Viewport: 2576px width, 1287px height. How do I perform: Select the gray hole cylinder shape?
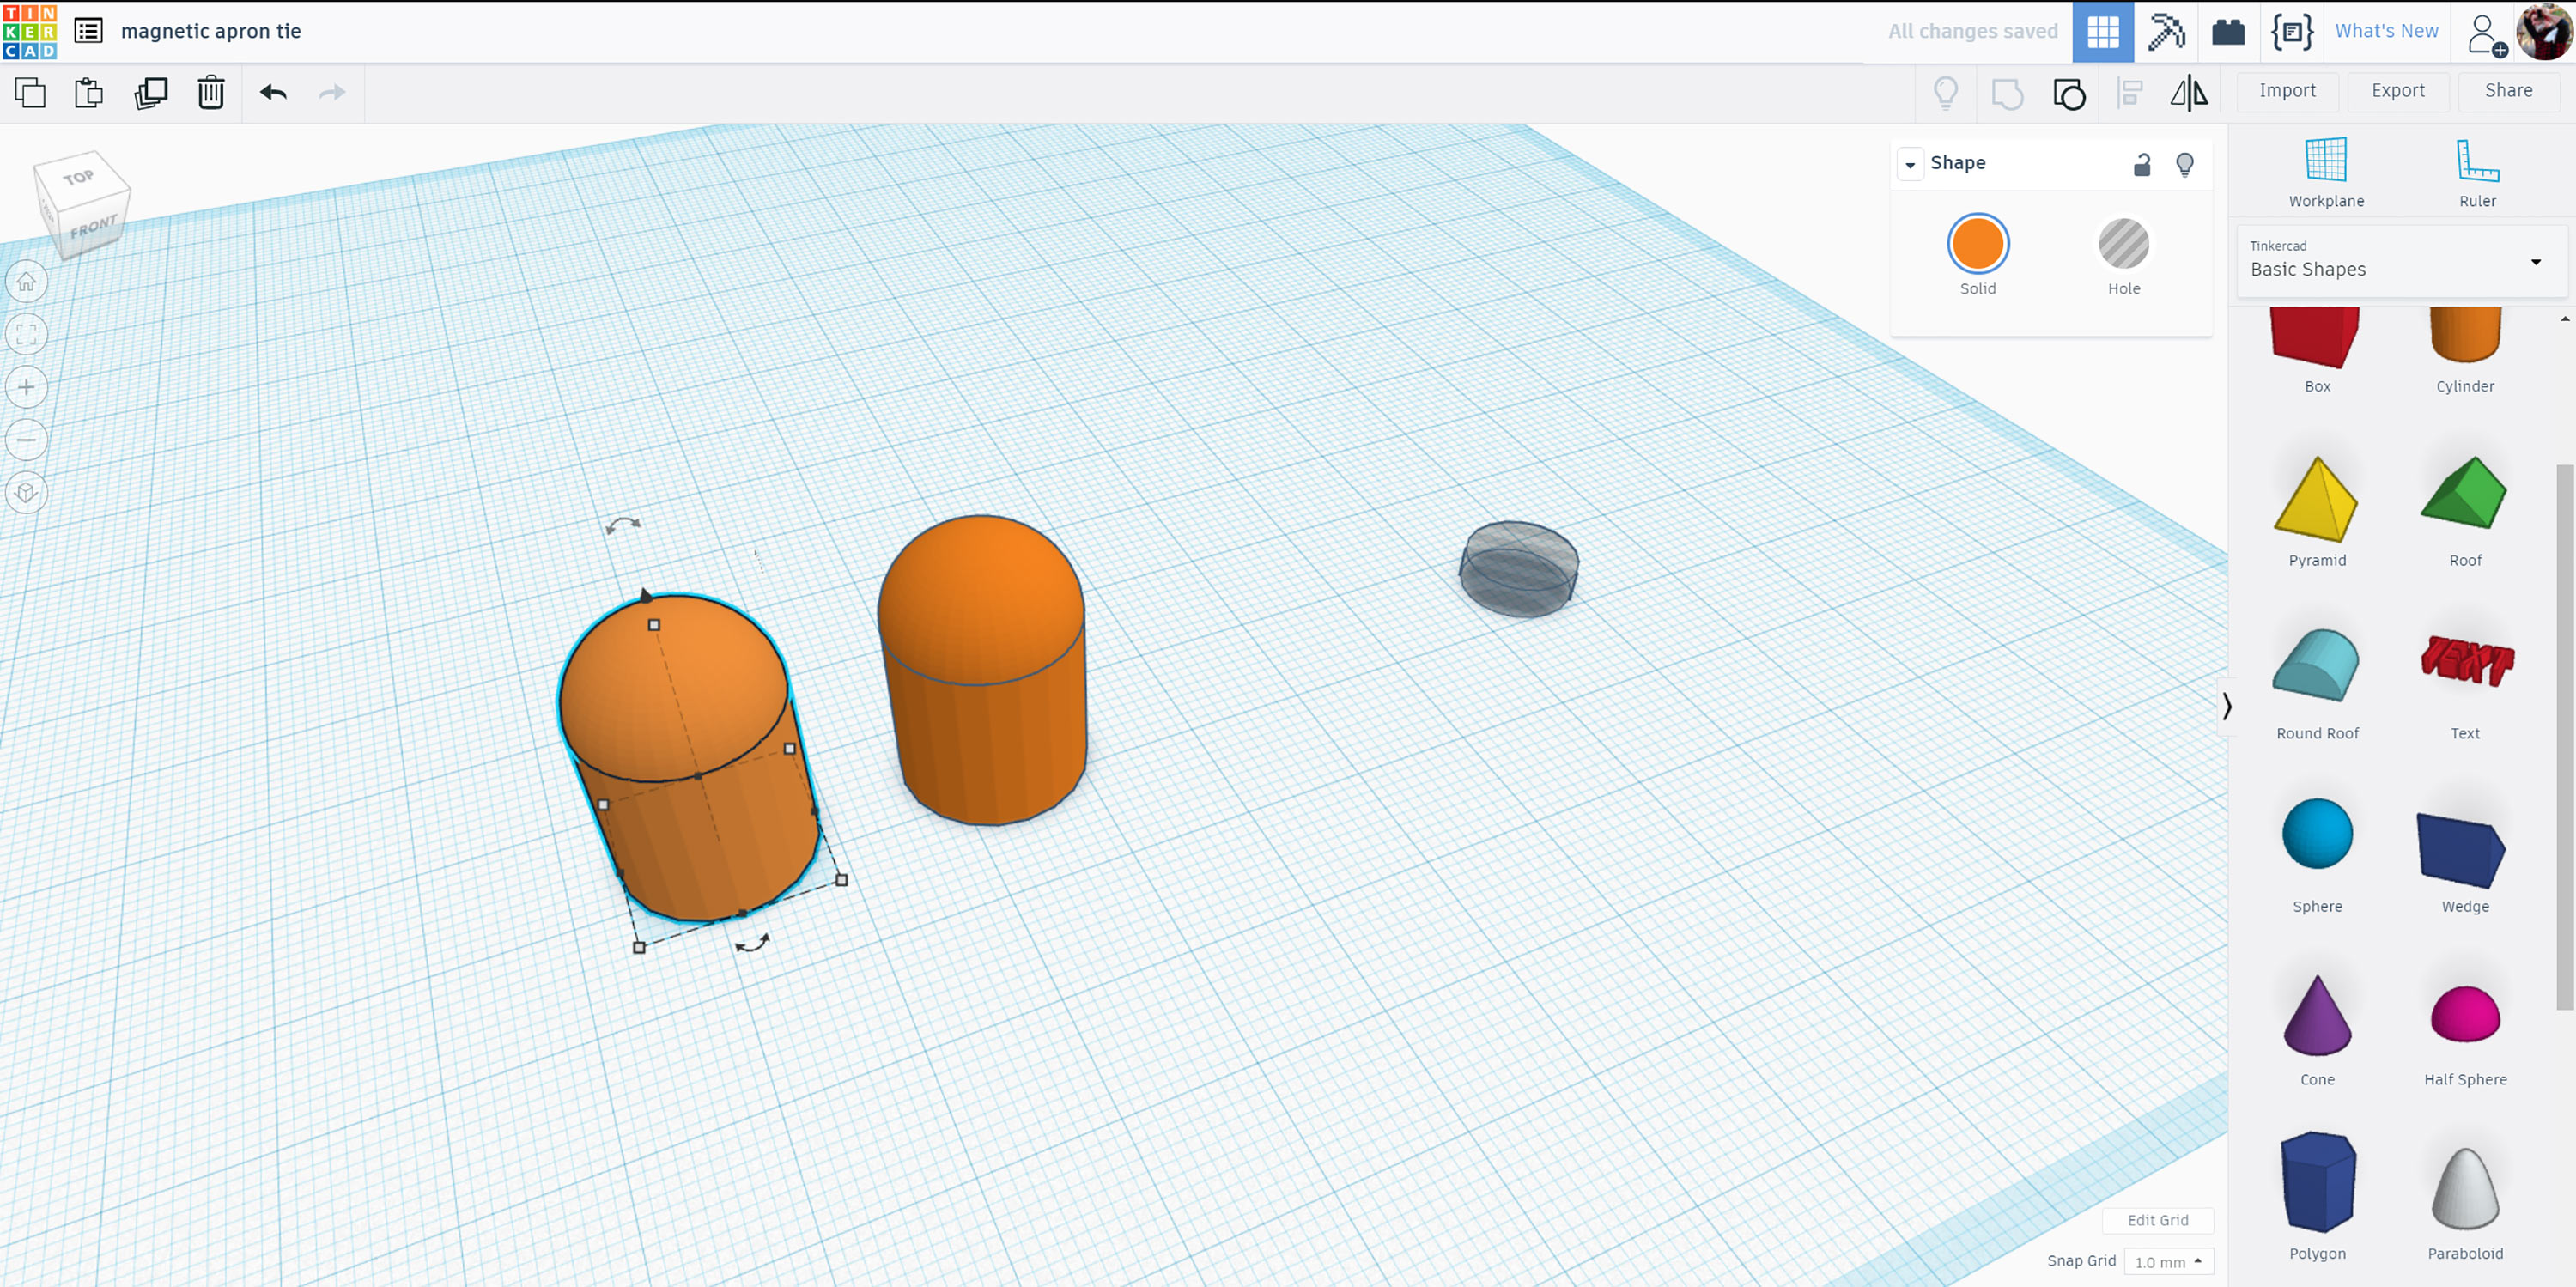tap(1519, 569)
